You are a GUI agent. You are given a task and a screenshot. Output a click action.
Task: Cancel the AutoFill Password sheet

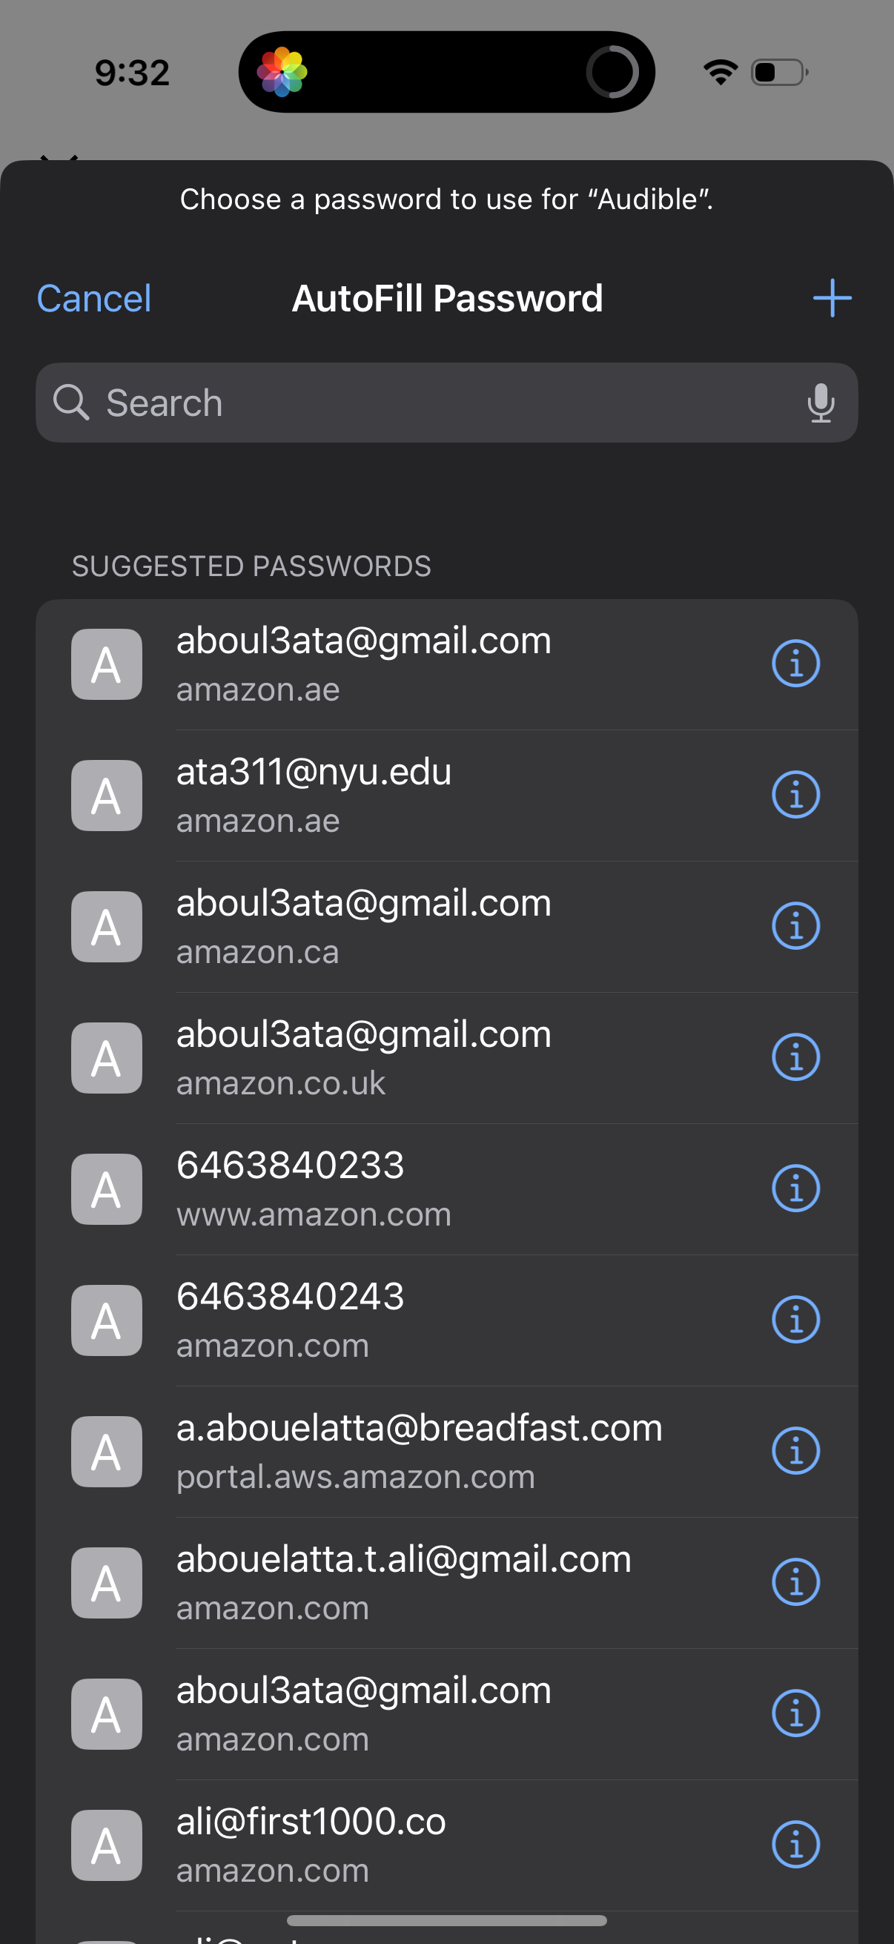click(93, 299)
